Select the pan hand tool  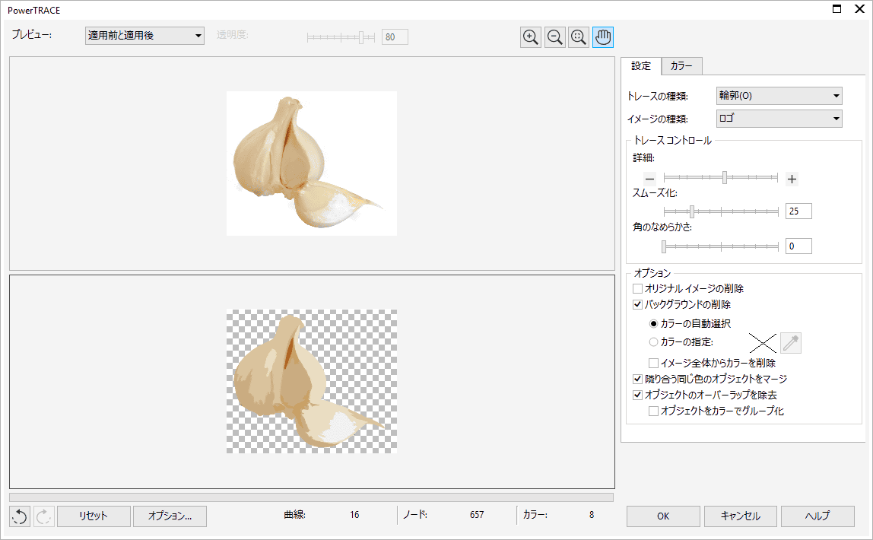point(603,37)
